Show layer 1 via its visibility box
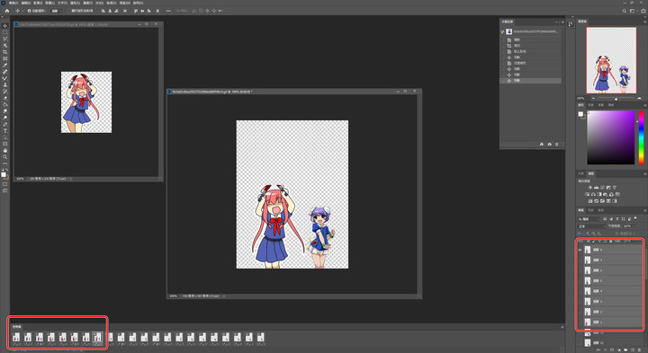The width and height of the screenshot is (648, 353). 580,322
